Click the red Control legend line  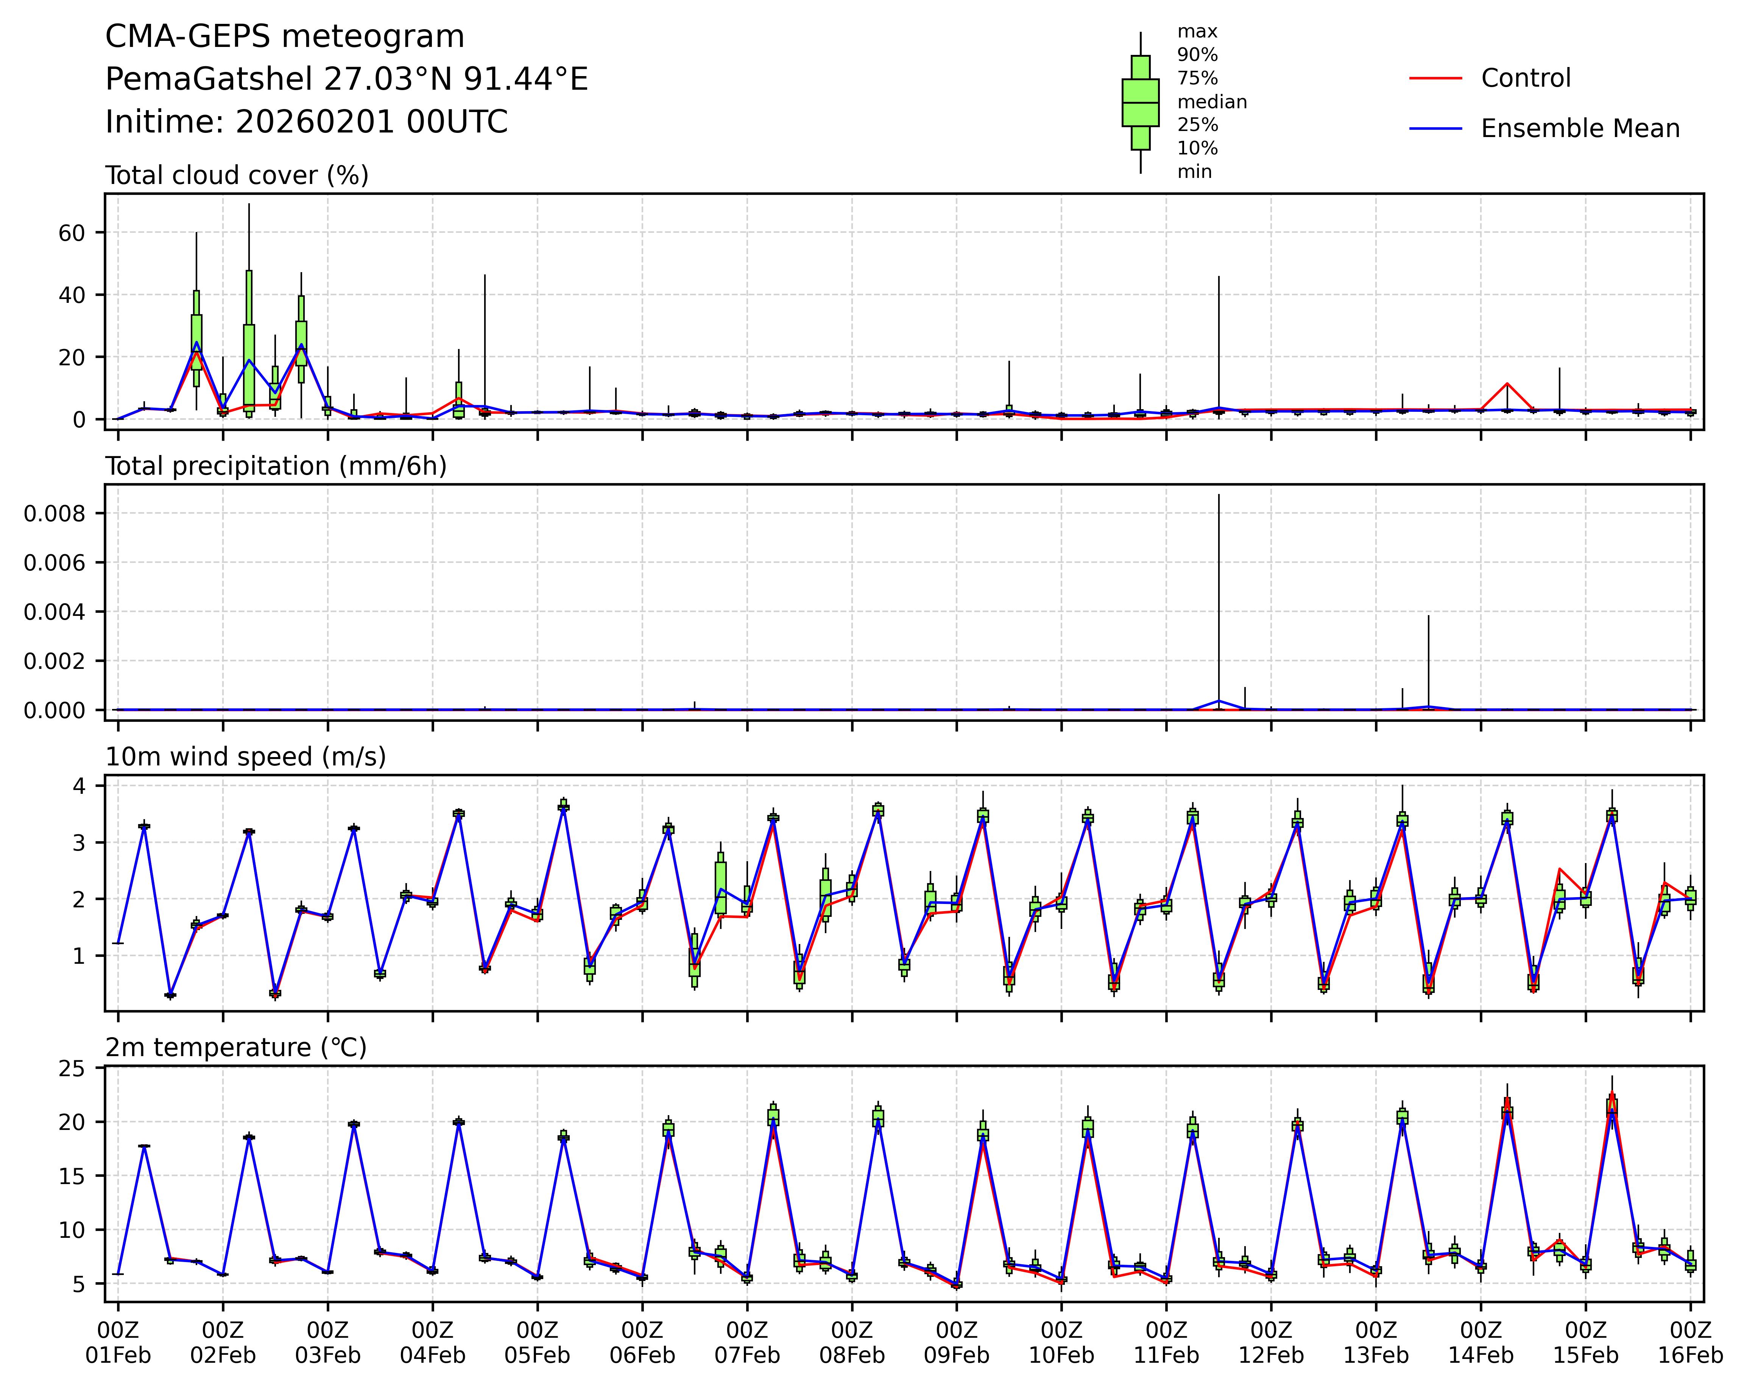[x=1435, y=79]
